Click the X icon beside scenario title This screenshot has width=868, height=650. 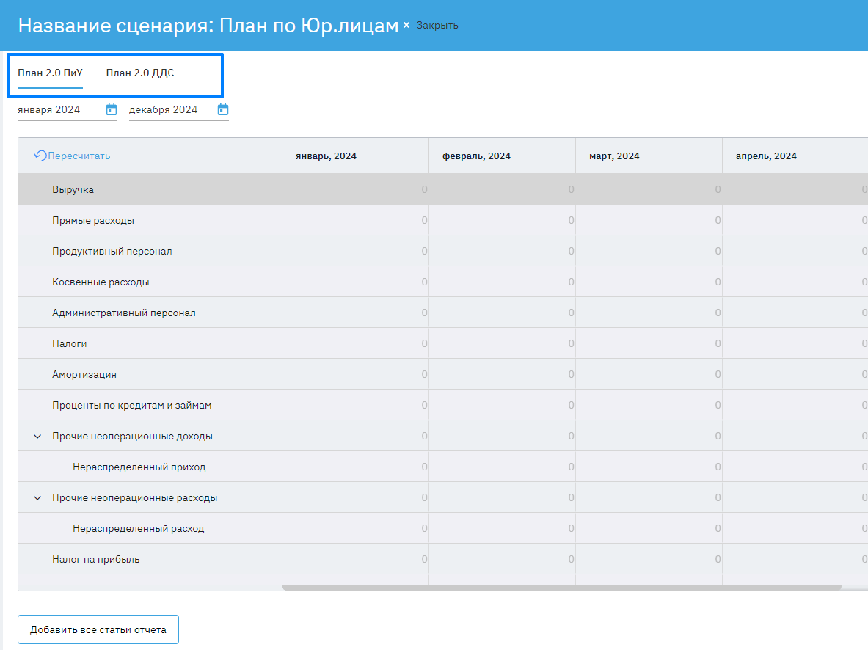tap(406, 25)
